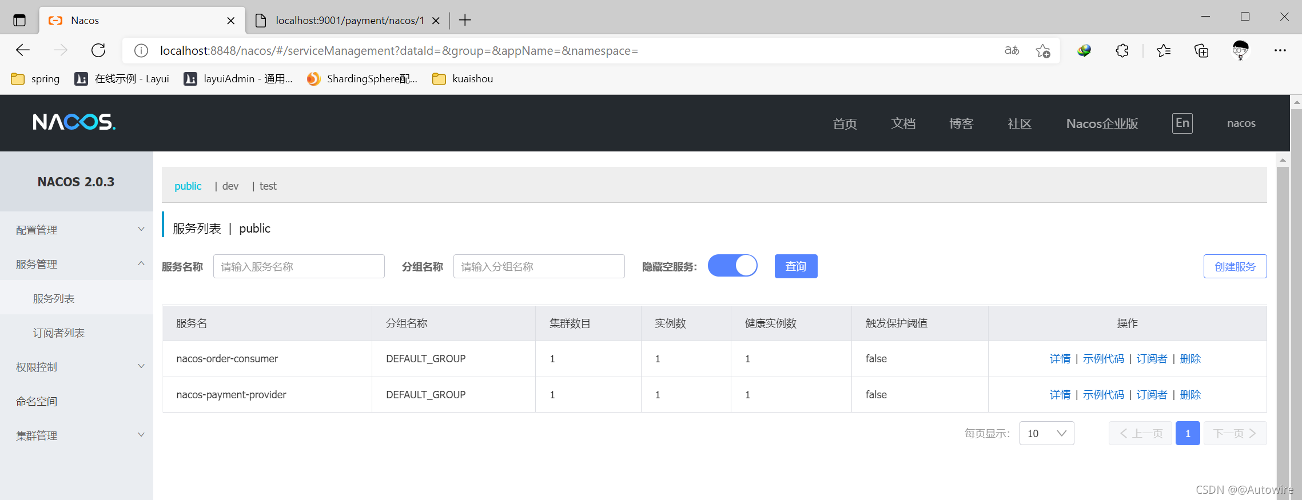Open Nacos企业版 in the top navigation
This screenshot has height=500, width=1302.
(x=1102, y=123)
